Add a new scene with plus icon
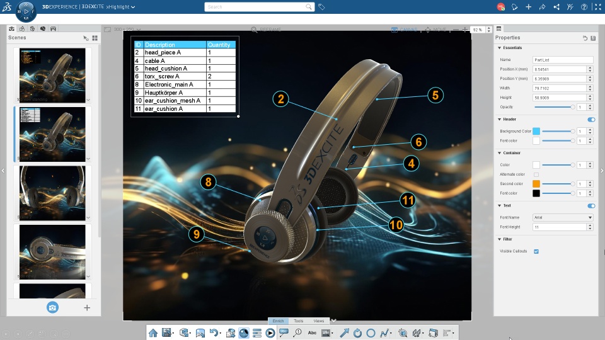Image resolution: width=605 pixels, height=340 pixels. coord(87,308)
